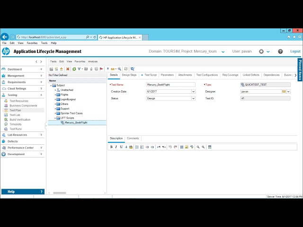Open the Domain/Project dropdown chevron
Image resolution: width=303 pixels, height=227 pixels.
(223, 52)
